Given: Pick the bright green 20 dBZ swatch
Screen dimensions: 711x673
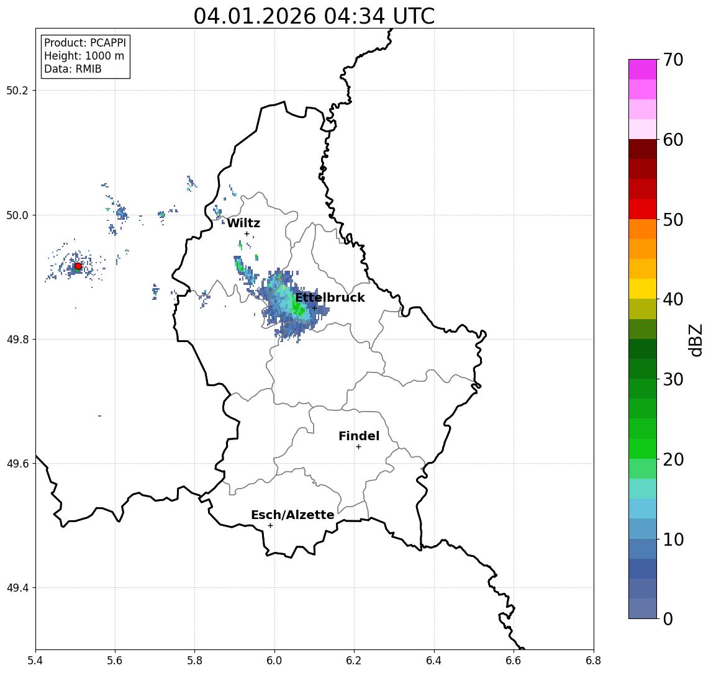Looking at the screenshot, I should [x=643, y=448].
